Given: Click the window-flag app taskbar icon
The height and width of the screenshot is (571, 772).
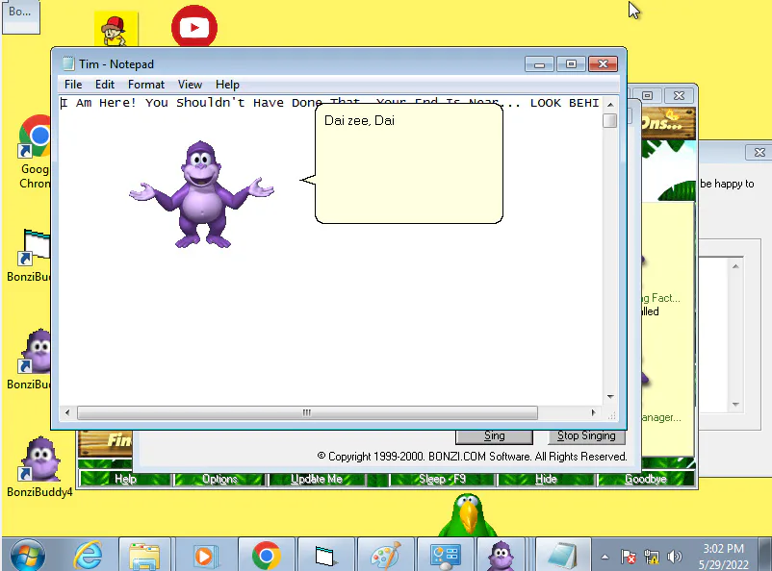Looking at the screenshot, I should [x=324, y=555].
